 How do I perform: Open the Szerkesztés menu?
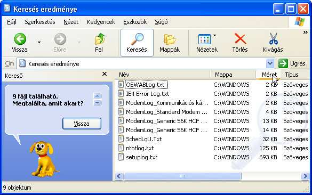pos(40,22)
